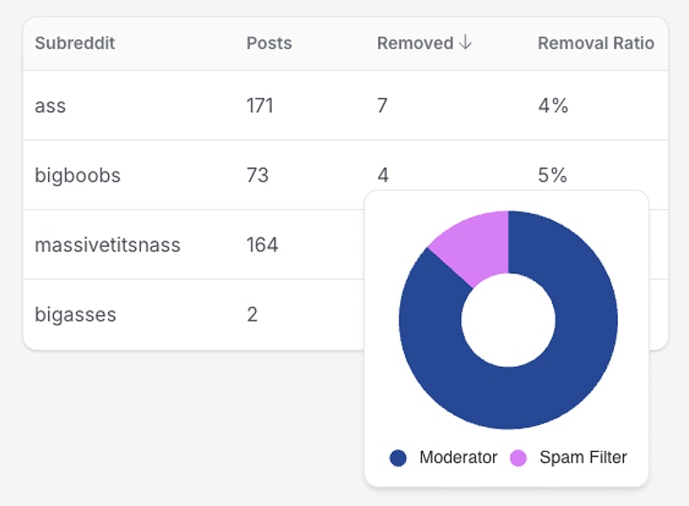Click the descending sort arrow beside Removed
689x506 pixels.
[x=464, y=43]
